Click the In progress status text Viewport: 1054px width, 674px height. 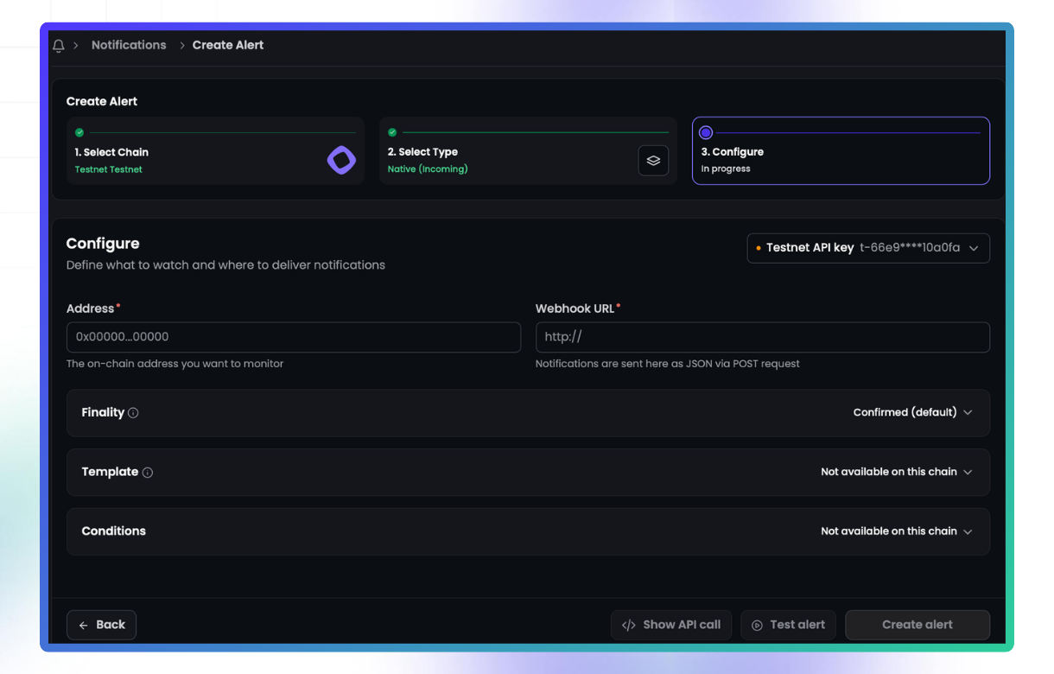(x=726, y=169)
